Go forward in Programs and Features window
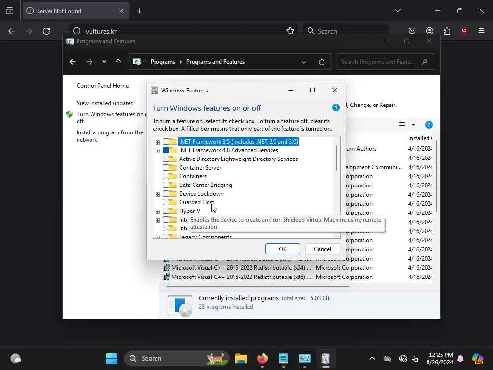 tap(90, 62)
